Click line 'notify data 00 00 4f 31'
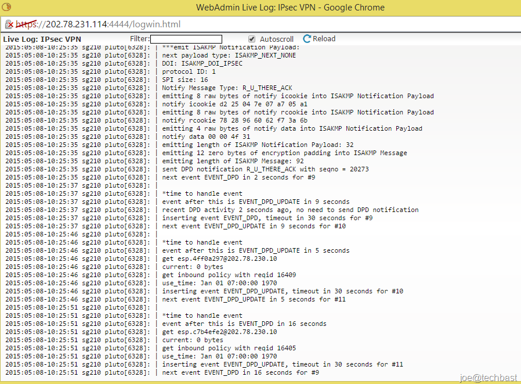 pos(206,137)
